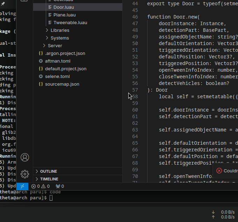Screen dimensions: 238x222
Task: Click the terminal prompt cursor
Action: tap(51, 198)
